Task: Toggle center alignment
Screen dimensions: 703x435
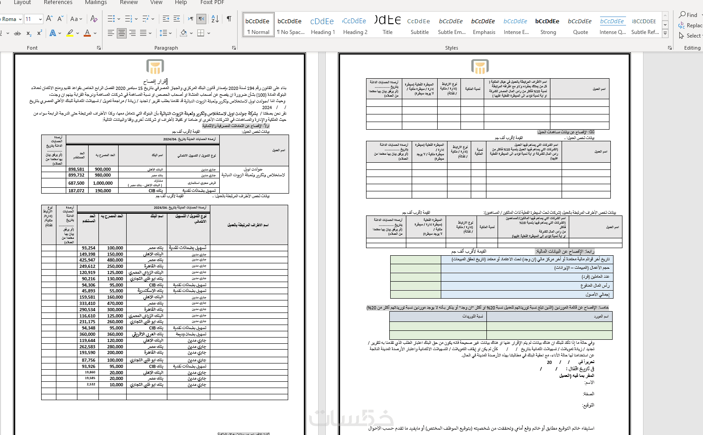Action: click(x=122, y=33)
